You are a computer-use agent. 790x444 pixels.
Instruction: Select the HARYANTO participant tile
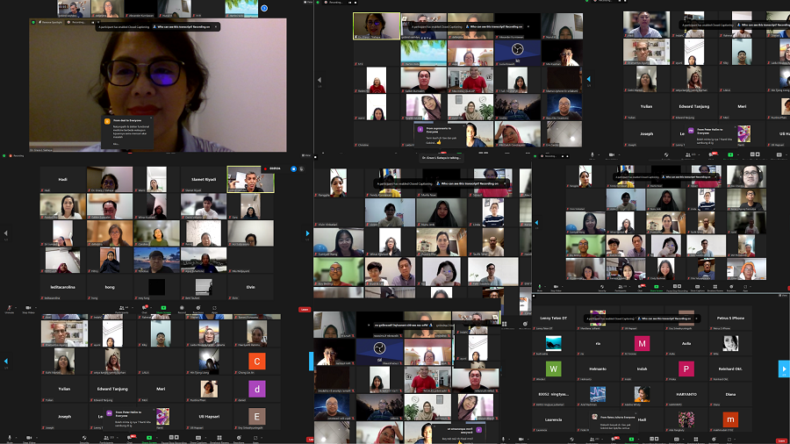point(686,394)
